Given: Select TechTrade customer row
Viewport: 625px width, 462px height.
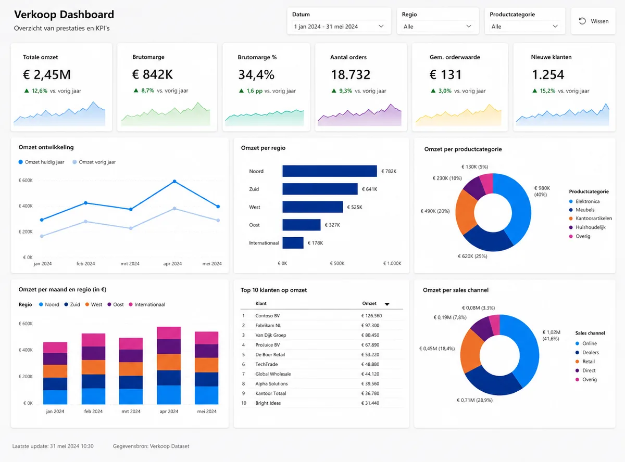Looking at the screenshot, I should [322, 364].
